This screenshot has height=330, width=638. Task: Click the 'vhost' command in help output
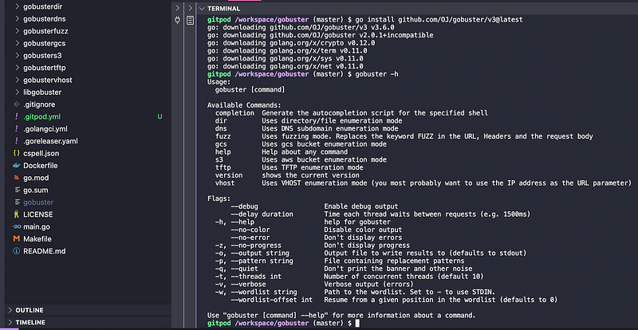(x=225, y=183)
